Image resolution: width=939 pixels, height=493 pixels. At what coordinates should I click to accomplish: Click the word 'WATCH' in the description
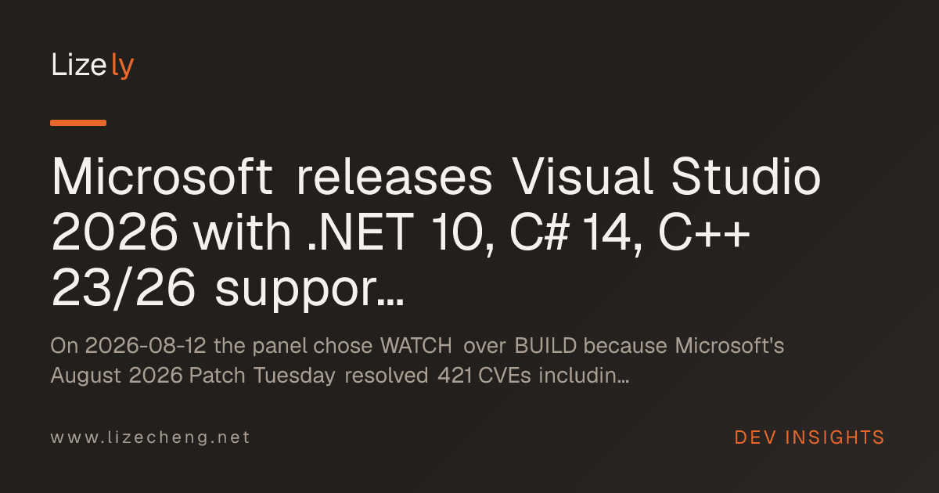pyautogui.click(x=416, y=345)
